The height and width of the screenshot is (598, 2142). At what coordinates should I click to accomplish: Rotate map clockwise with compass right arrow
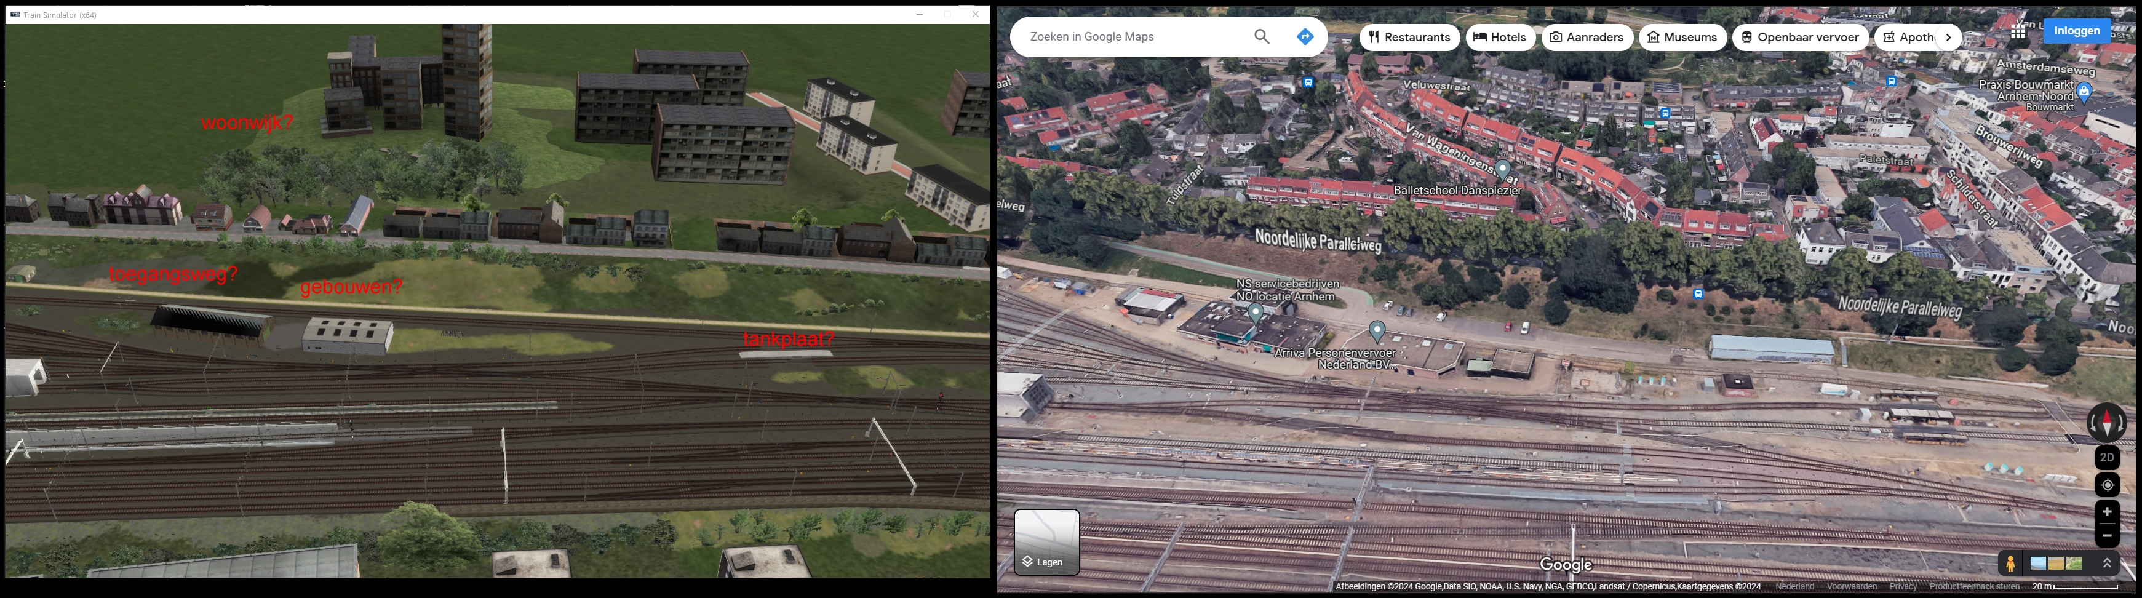2120,423
